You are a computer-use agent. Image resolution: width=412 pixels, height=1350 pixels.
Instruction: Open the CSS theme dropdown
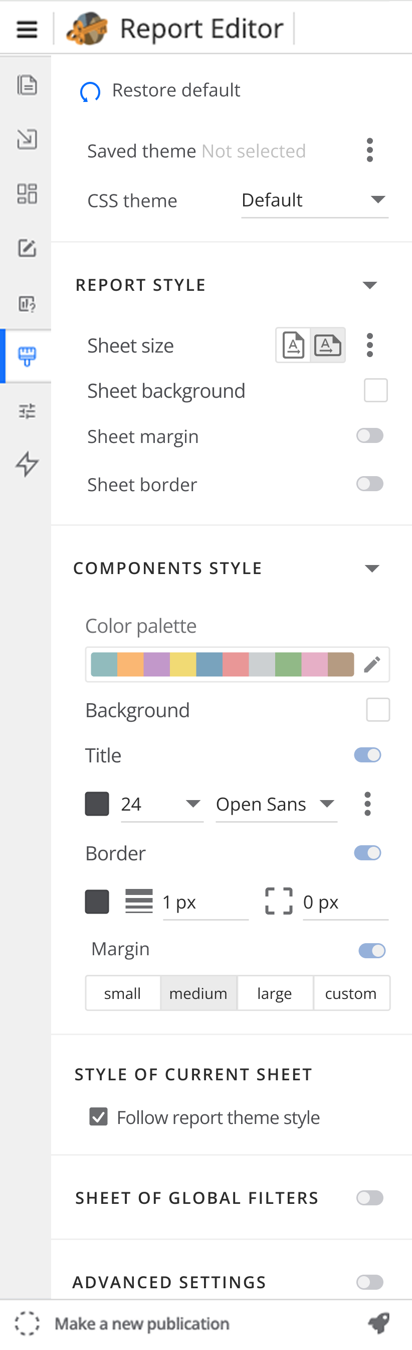[314, 200]
